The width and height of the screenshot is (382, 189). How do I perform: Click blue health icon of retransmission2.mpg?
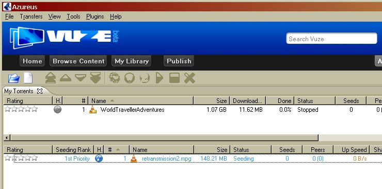click(99, 159)
